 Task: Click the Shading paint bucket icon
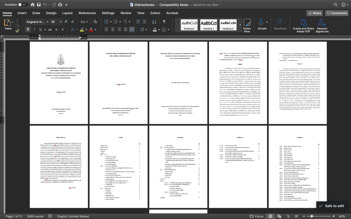(155, 29)
